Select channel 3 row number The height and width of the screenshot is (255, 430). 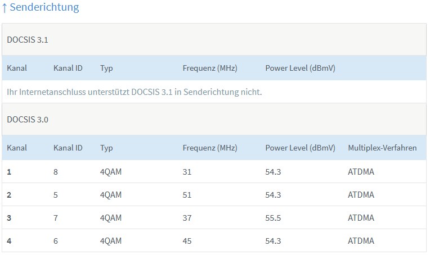point(9,218)
